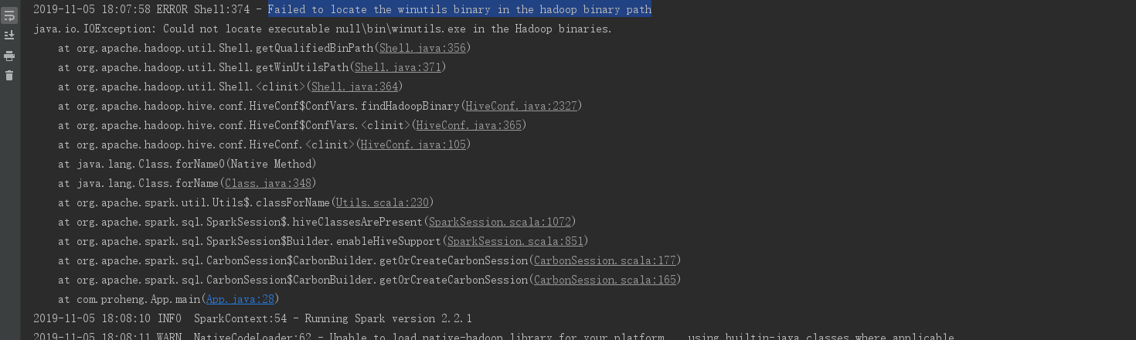Navigate to CarbonSession.scala:165 link
Screen dimensions: 1136x340
[x=604, y=280]
